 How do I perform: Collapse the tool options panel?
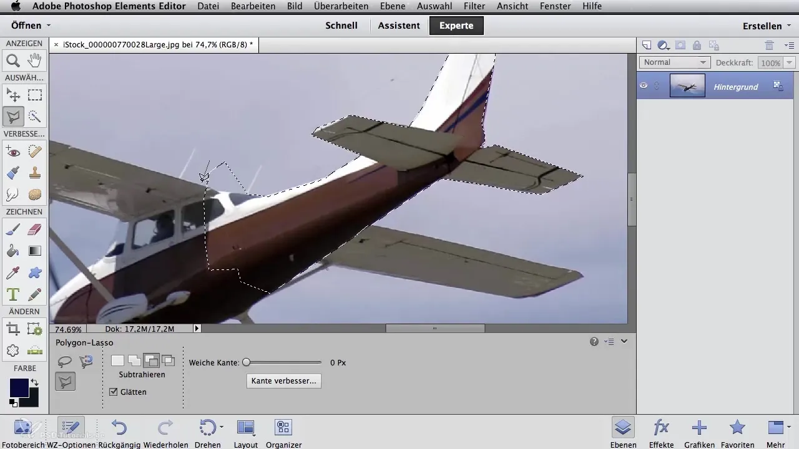coord(624,342)
